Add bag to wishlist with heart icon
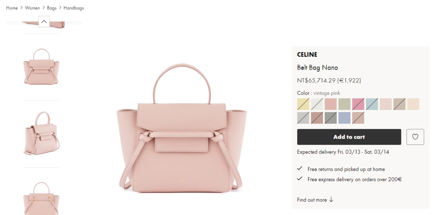Image resolution: width=440 pixels, height=215 pixels. tap(415, 137)
